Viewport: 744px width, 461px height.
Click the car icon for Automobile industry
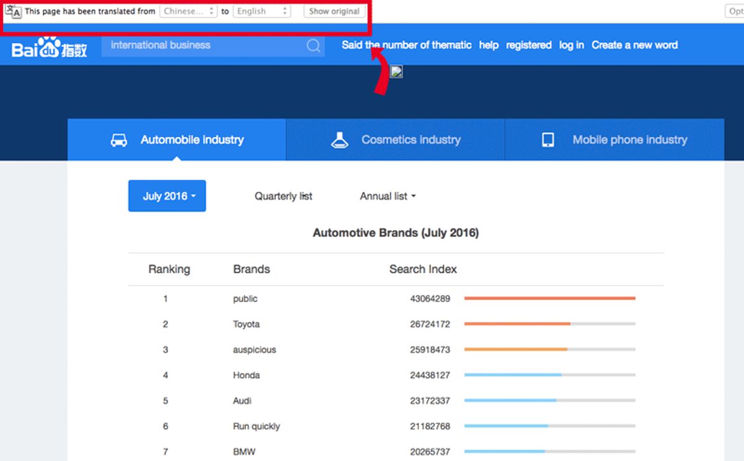[x=118, y=140]
